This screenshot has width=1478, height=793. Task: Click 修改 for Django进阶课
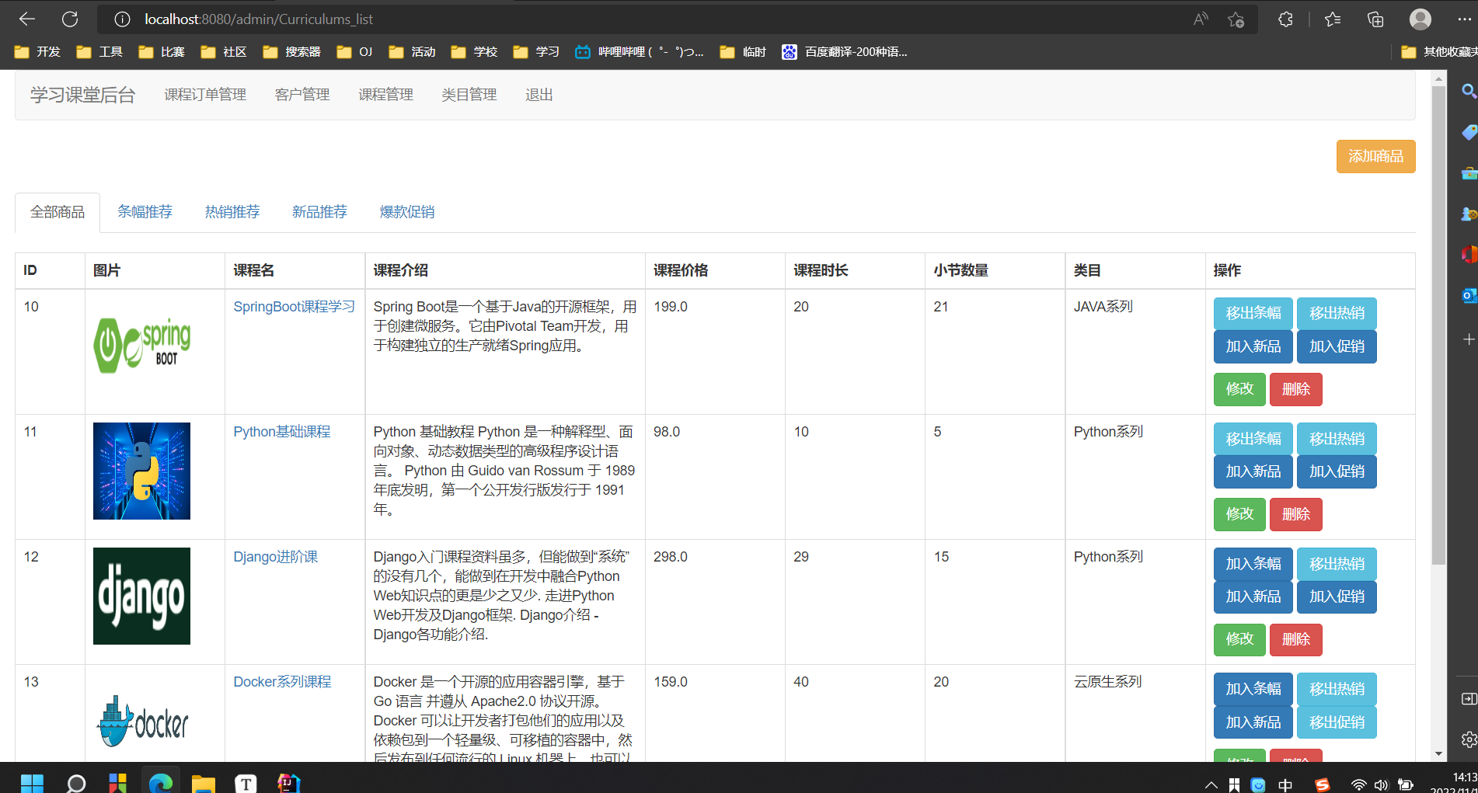[1239, 639]
